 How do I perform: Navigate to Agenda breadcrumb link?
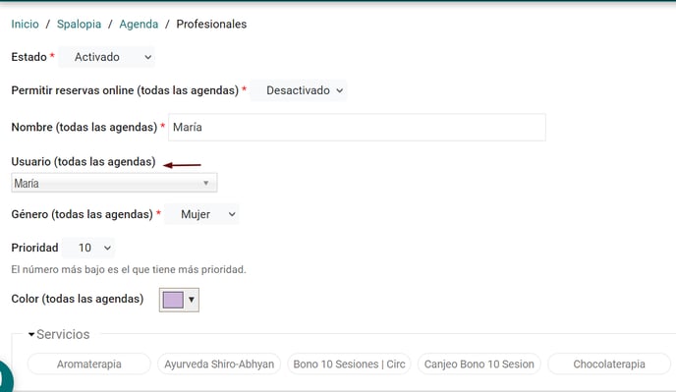point(139,25)
